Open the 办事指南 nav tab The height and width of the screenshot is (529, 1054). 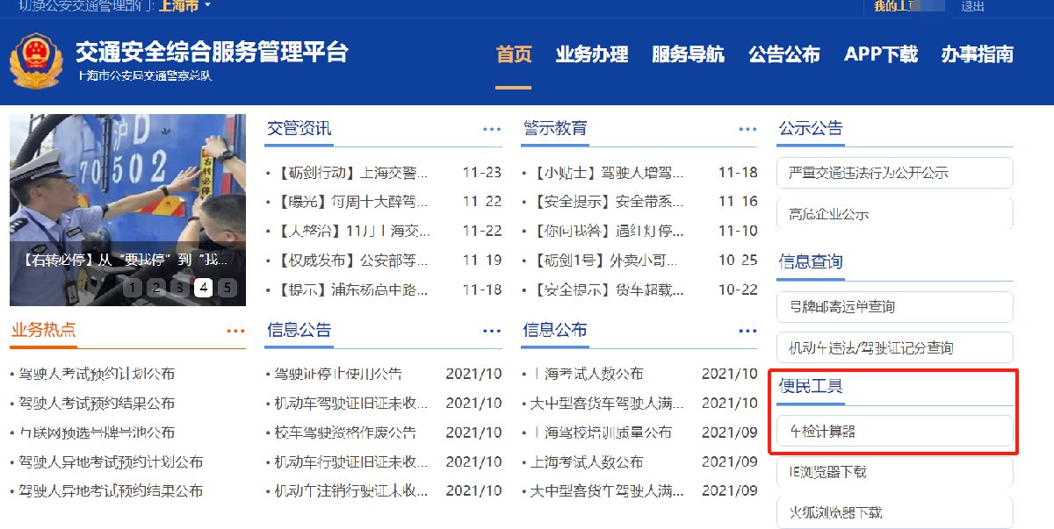tap(978, 54)
